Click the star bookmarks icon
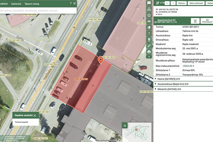Image resolution: width=213 pixels, height=142 pixels. pos(149,15)
